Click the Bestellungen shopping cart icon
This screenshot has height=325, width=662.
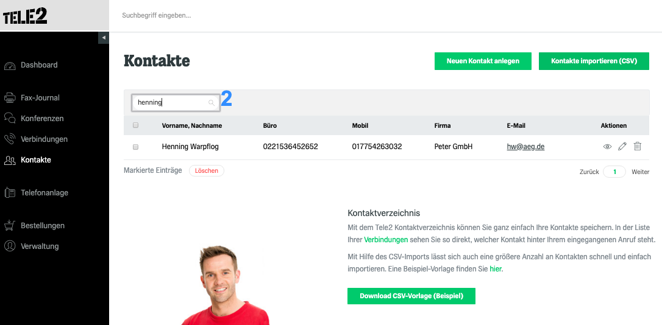pyautogui.click(x=10, y=226)
